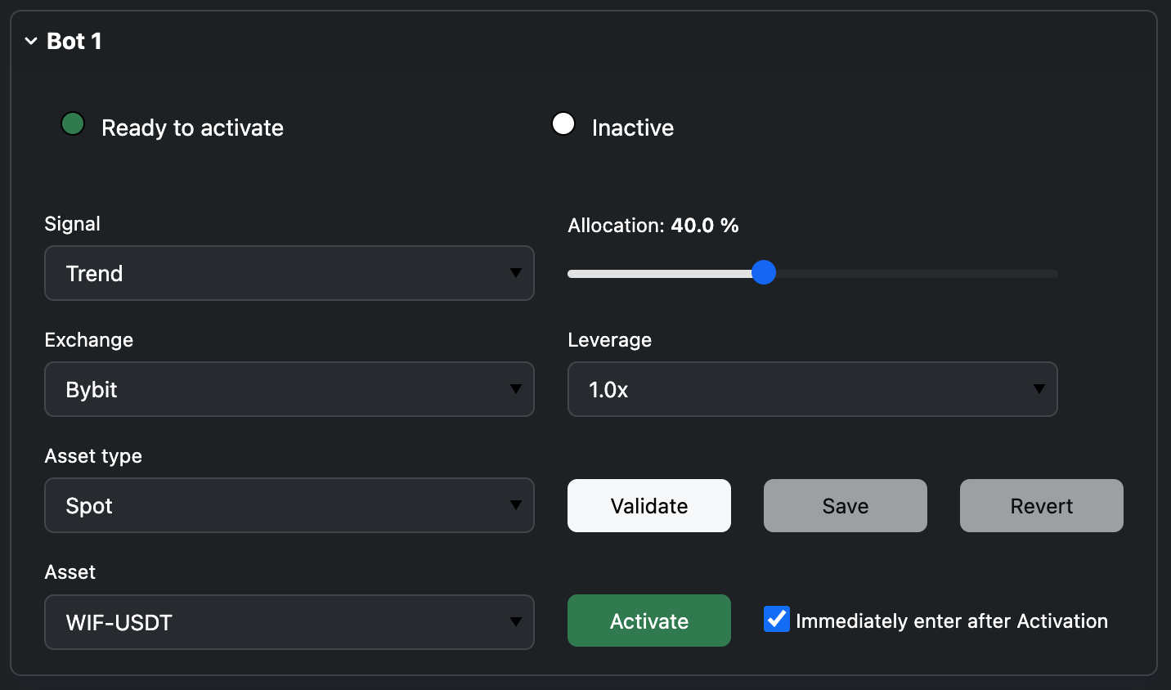Uncheck Immediately enter after Activation checkbox
Viewport: 1171px width, 690px height.
(777, 619)
